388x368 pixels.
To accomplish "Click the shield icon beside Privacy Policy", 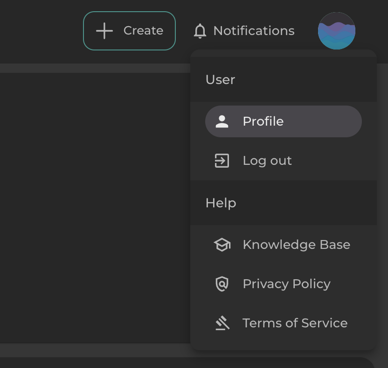I will point(222,284).
